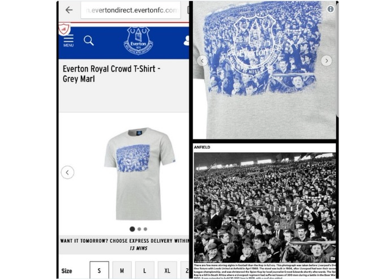Click the red shield badge icon
368x279 pixels.
click(65, 29)
